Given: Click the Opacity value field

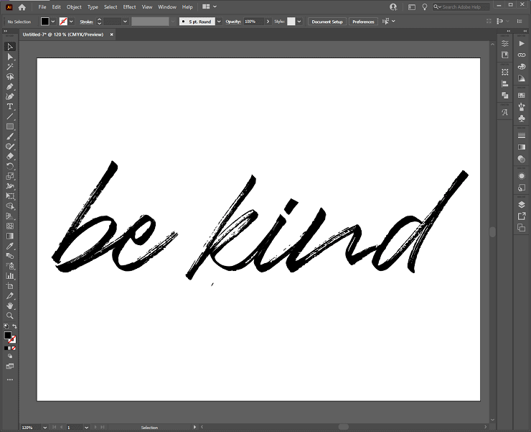Looking at the screenshot, I should click(x=253, y=22).
